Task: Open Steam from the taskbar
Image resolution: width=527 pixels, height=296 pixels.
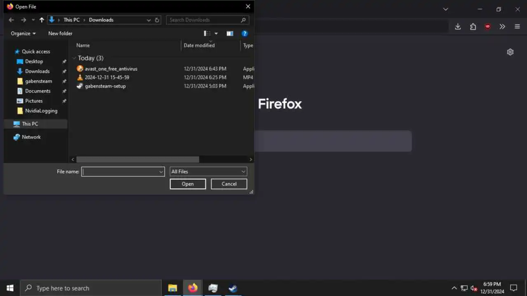Action: click(x=233, y=288)
